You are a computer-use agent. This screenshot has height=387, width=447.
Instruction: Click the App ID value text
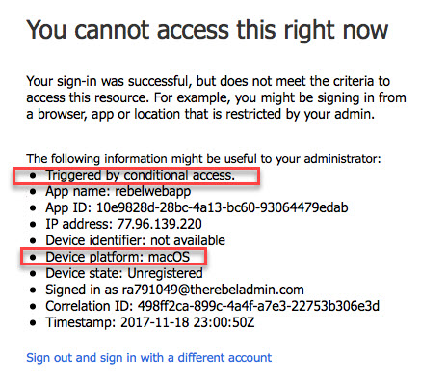223,207
